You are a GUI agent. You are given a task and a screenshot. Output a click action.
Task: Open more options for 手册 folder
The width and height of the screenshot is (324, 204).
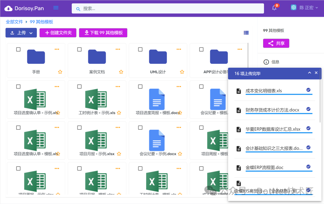pos(57,49)
